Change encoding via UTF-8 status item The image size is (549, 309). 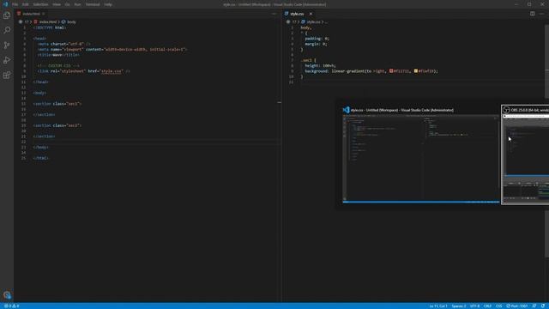click(x=474, y=306)
